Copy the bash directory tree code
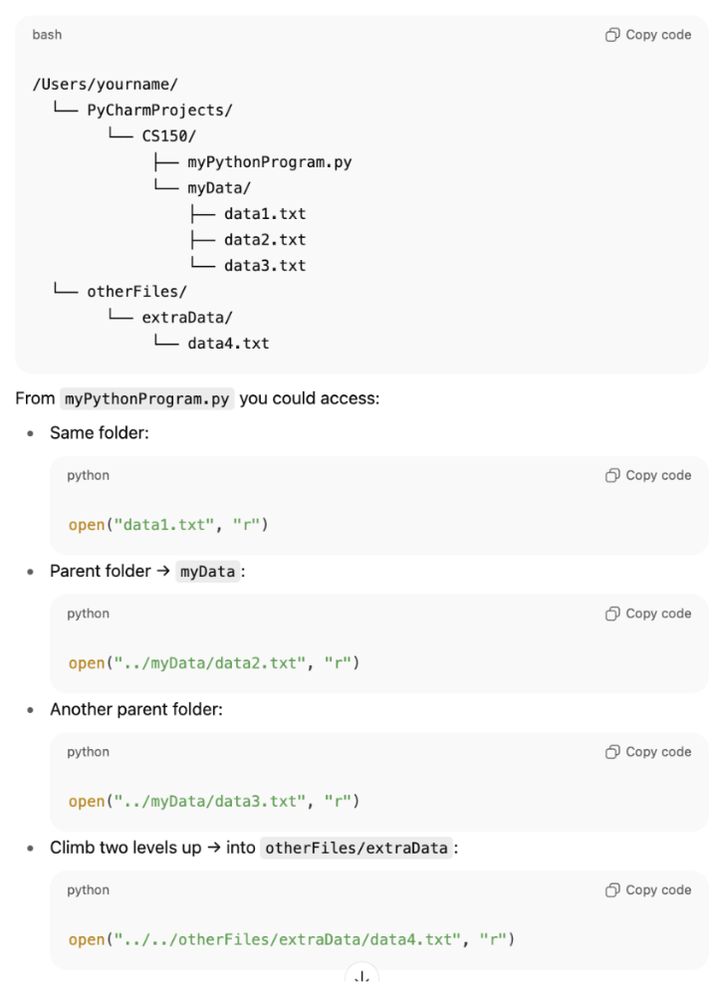Image resolution: width=723 pixels, height=988 pixels. [648, 35]
